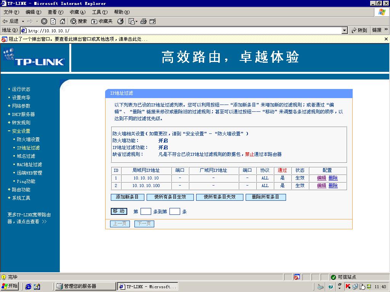390x292 pixels.
Task: Go to the Home page icon
Action: (x=62, y=21)
